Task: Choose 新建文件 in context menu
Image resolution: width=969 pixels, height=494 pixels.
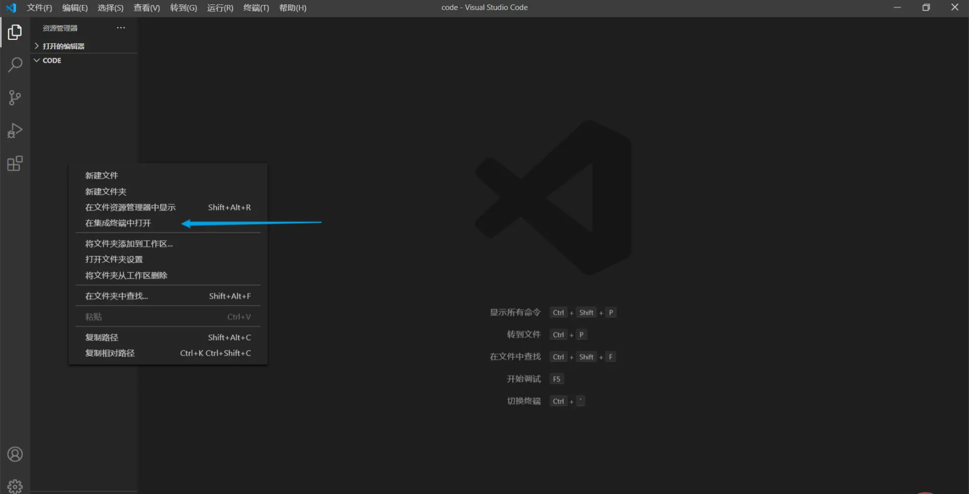Action: click(168, 176)
